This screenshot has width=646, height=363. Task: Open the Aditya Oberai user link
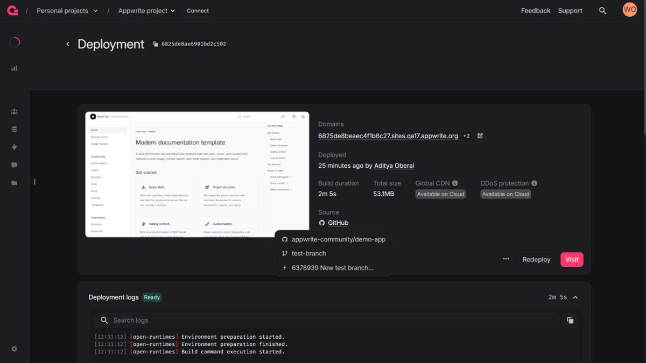pos(394,166)
